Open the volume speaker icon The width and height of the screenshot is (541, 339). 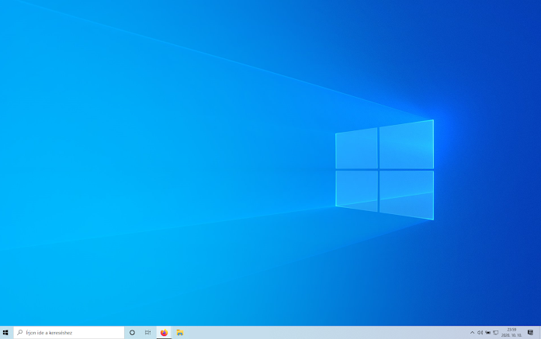[x=480, y=333]
